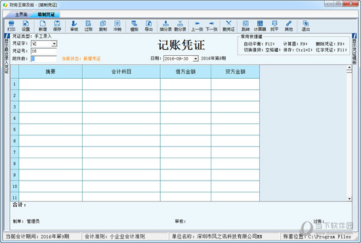The height and width of the screenshot is (243, 361).
Task: Click the status text 新增凭证
Action: click(92, 58)
